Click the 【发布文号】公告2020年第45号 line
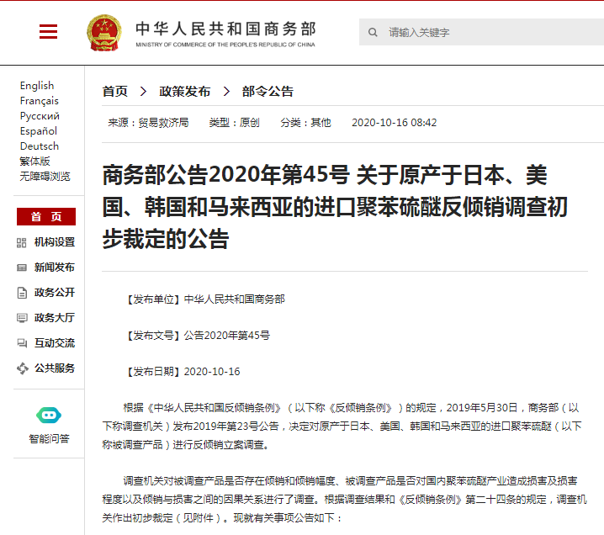 197,336
